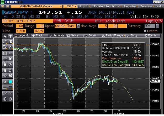Click the 143.51 price marker on axis
This screenshot has height=116, width=164.
[155, 81]
